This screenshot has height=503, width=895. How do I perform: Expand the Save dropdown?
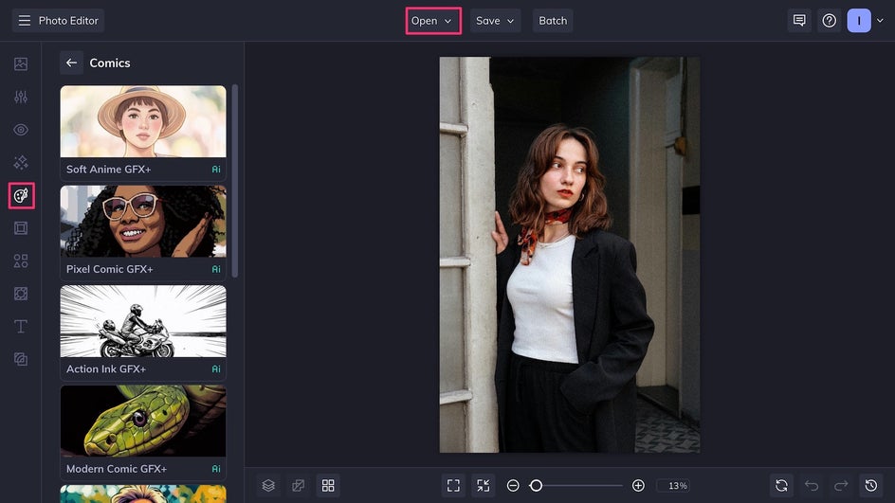click(495, 21)
